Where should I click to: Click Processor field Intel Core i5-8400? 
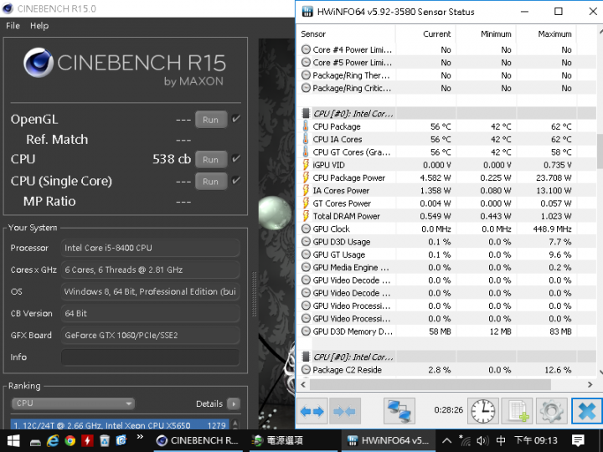(x=151, y=248)
